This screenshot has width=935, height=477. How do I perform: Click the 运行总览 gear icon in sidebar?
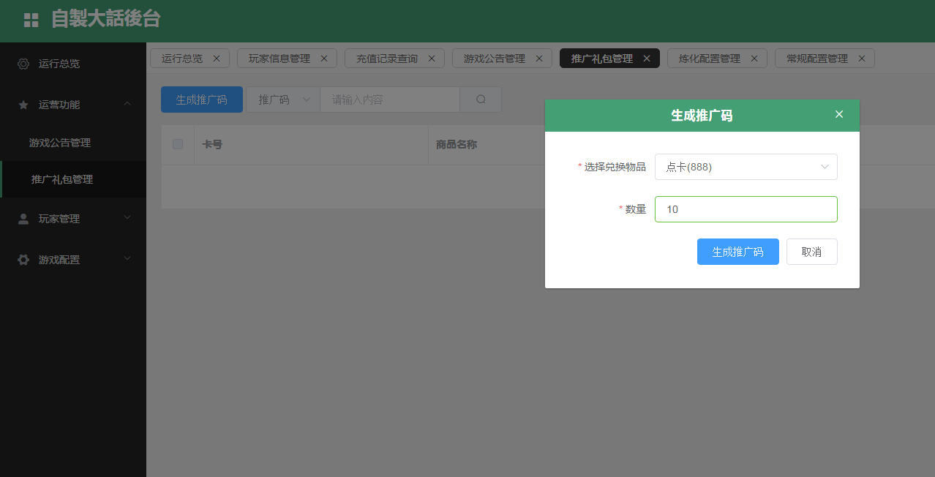tap(23, 64)
